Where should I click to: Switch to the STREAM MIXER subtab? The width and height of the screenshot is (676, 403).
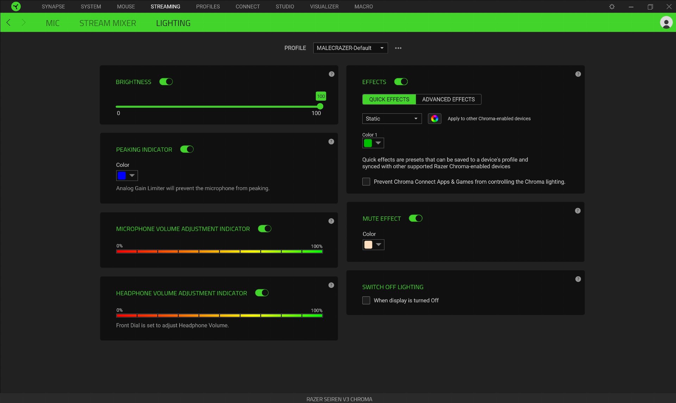108,23
